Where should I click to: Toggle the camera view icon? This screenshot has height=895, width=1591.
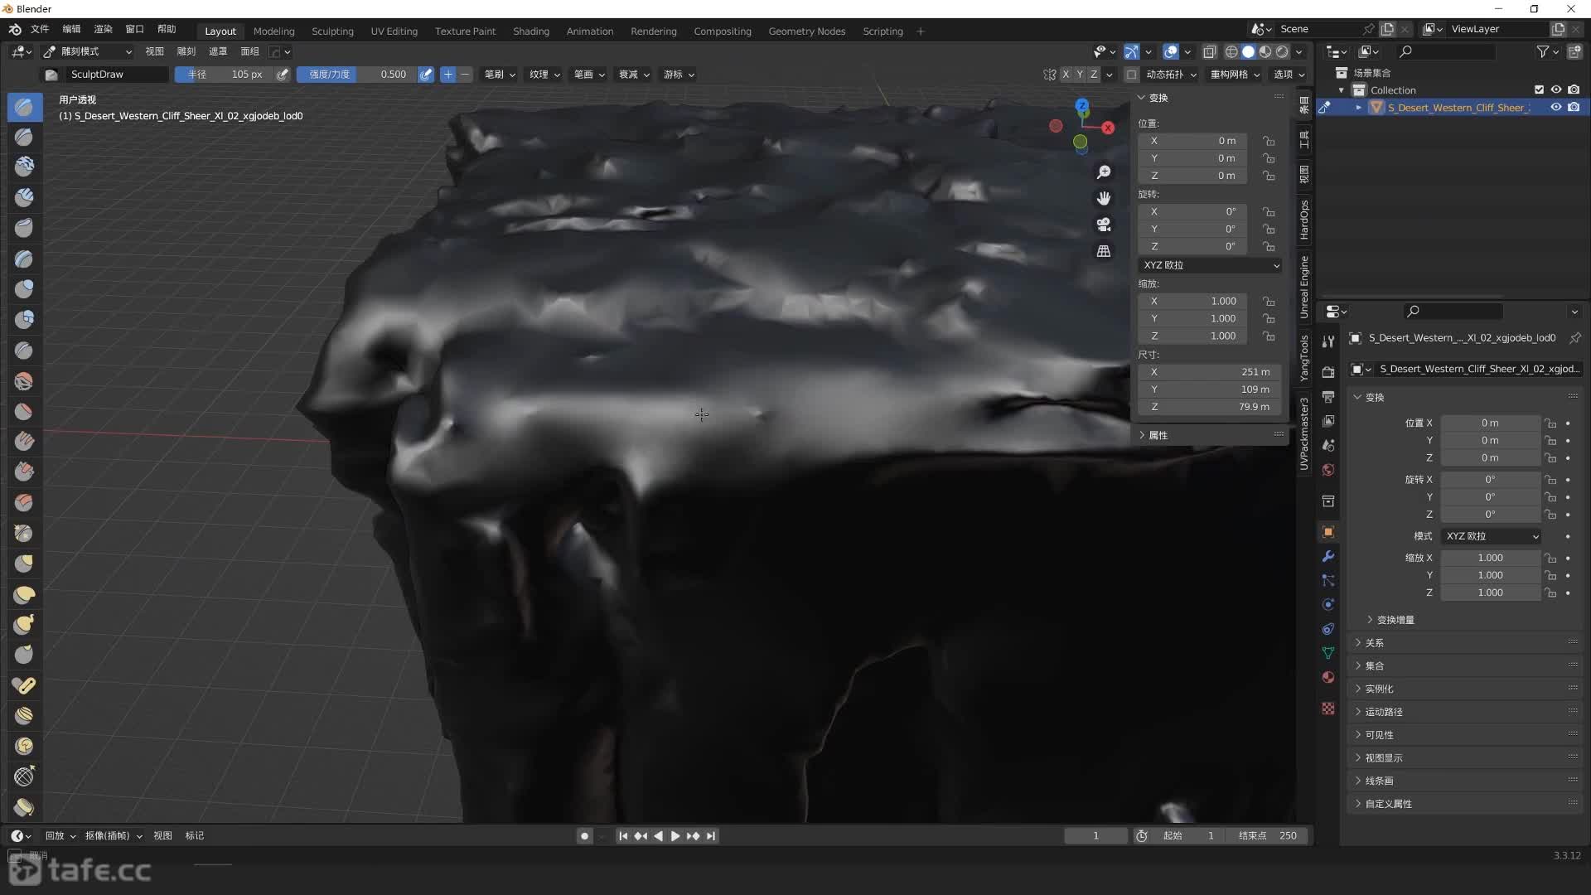pos(1104,225)
